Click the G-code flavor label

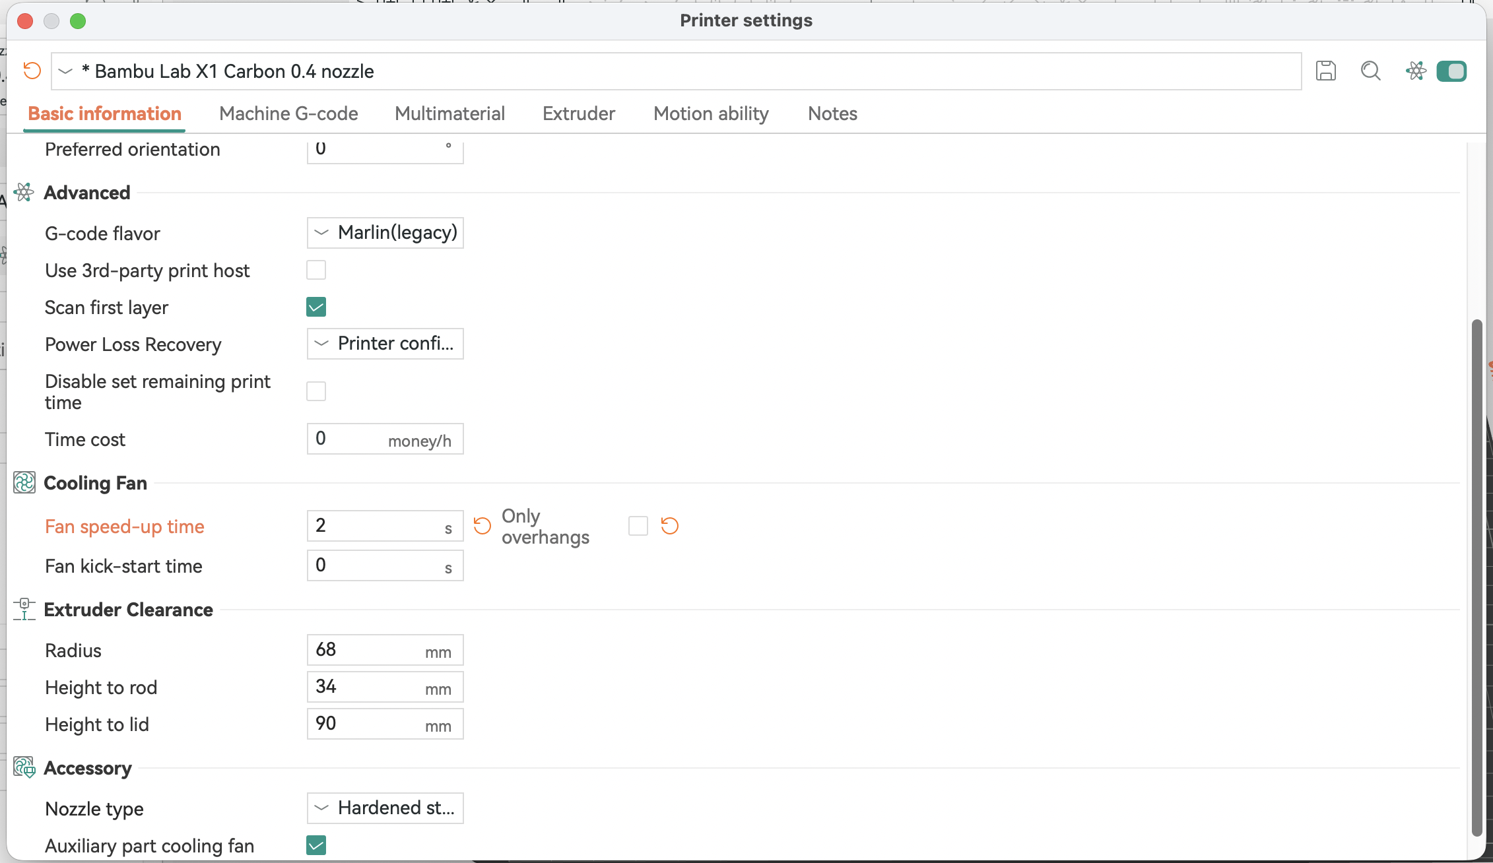pos(102,234)
